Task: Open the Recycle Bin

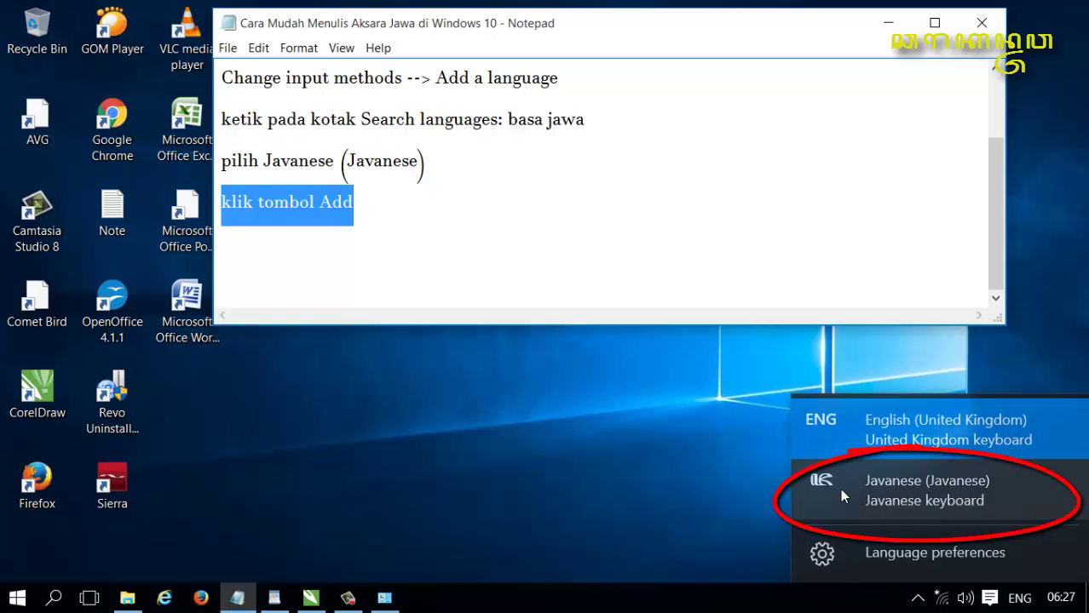Action: (37, 26)
